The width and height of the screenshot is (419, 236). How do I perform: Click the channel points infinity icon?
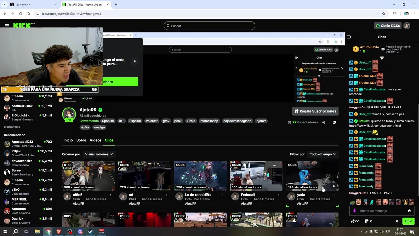tap(355, 221)
